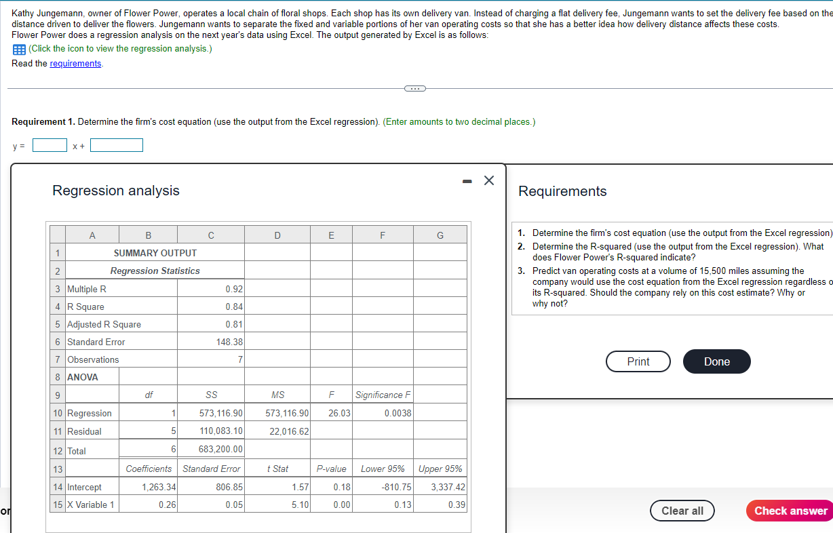Click the Print button
This screenshot has width=833, height=533.
638,361
